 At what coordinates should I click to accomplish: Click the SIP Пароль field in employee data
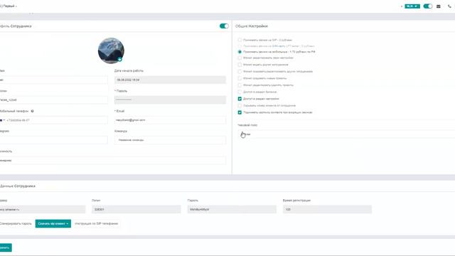(232, 209)
